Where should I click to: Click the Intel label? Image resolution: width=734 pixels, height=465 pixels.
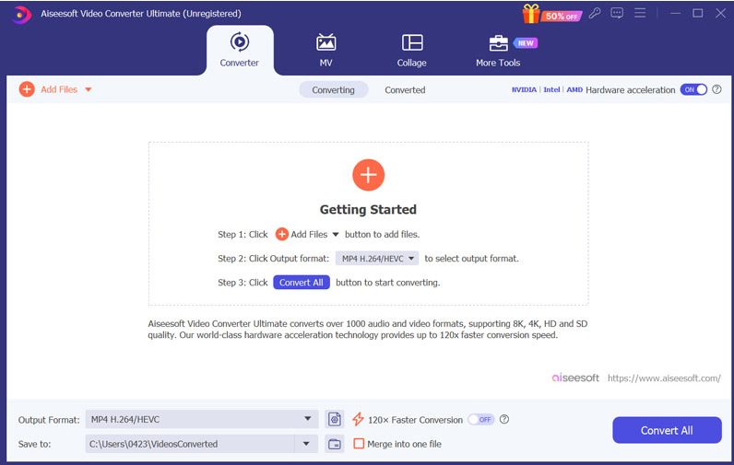[551, 89]
